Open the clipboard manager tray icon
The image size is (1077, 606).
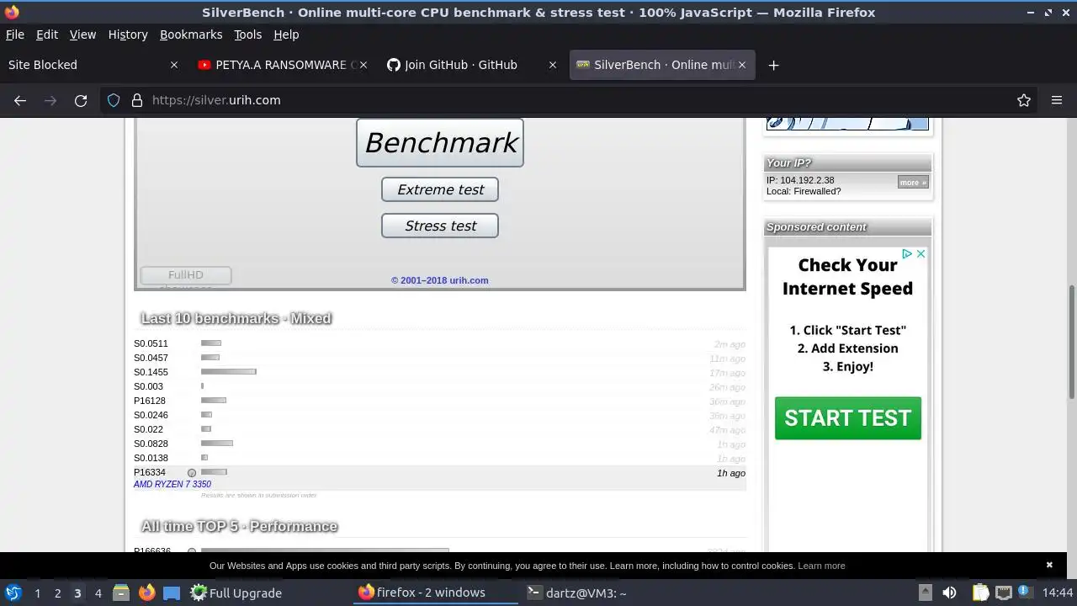click(x=980, y=593)
